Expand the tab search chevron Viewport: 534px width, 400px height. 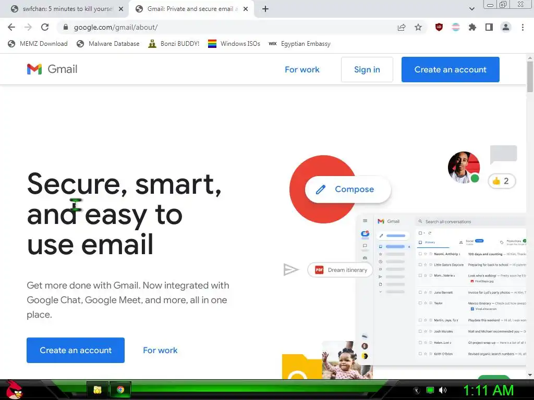point(471,9)
